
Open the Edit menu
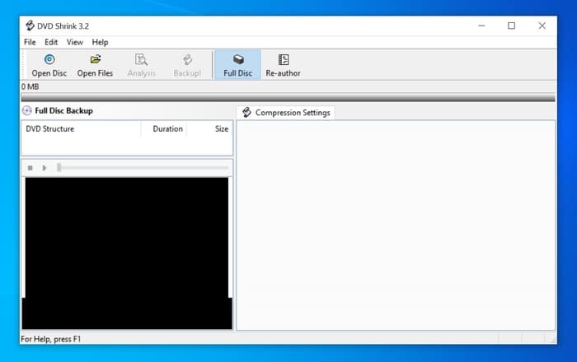(51, 42)
